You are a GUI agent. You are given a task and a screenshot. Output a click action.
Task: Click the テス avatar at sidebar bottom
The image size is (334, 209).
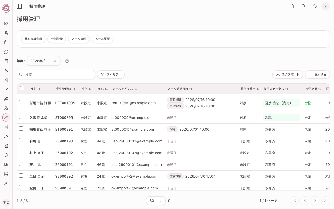click(x=6, y=203)
